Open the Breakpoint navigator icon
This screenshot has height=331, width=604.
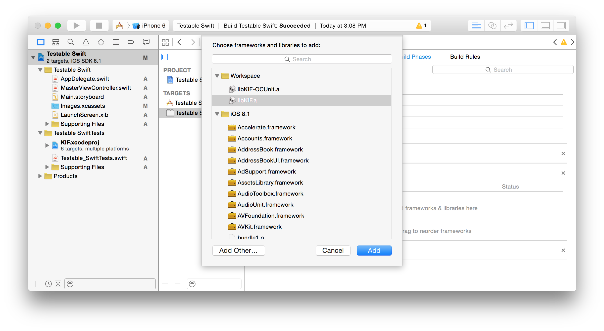pos(131,42)
